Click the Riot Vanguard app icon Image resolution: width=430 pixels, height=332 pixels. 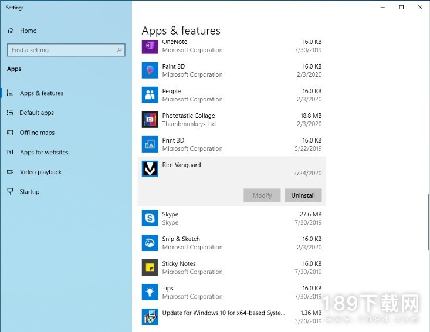coord(150,169)
